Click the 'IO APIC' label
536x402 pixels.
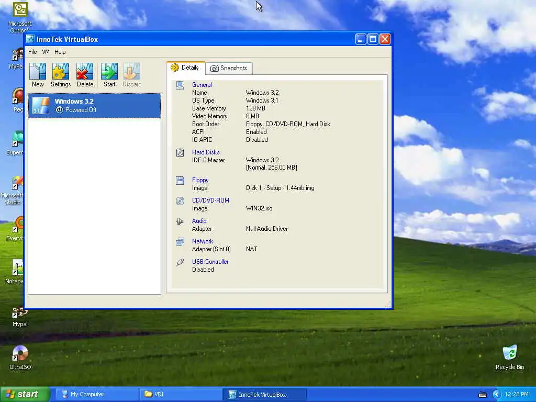202,140
